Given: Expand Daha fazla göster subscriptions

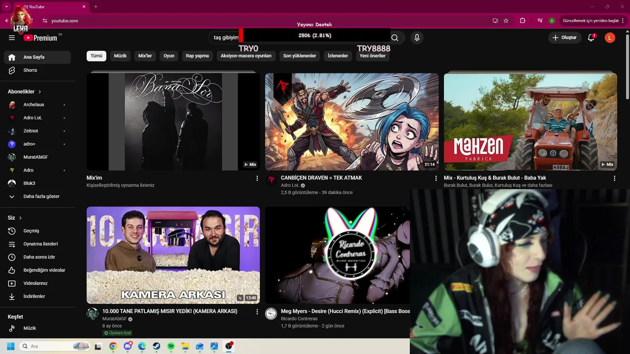Looking at the screenshot, I should 37,196.
